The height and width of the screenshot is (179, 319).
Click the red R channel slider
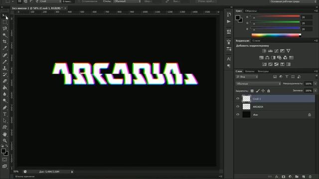[x=275, y=16]
